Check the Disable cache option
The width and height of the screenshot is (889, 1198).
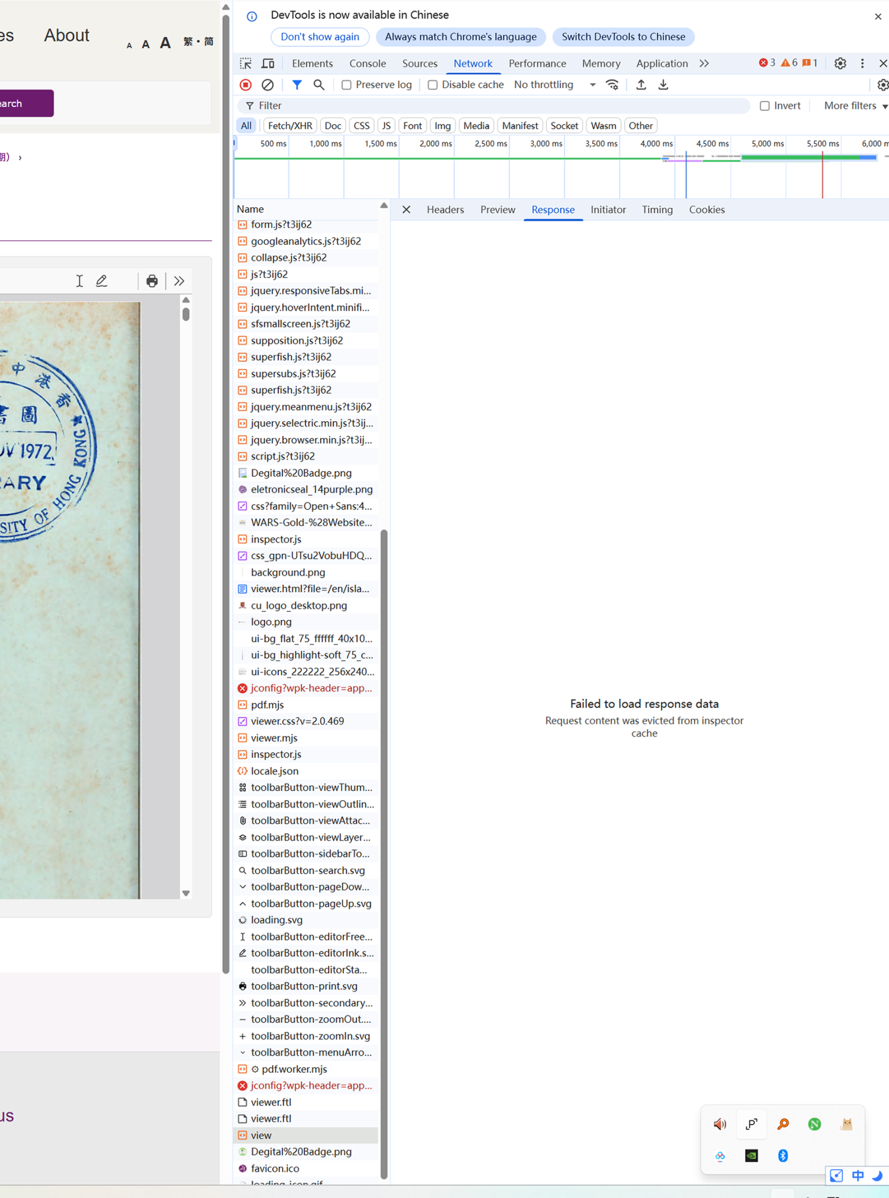tap(433, 85)
